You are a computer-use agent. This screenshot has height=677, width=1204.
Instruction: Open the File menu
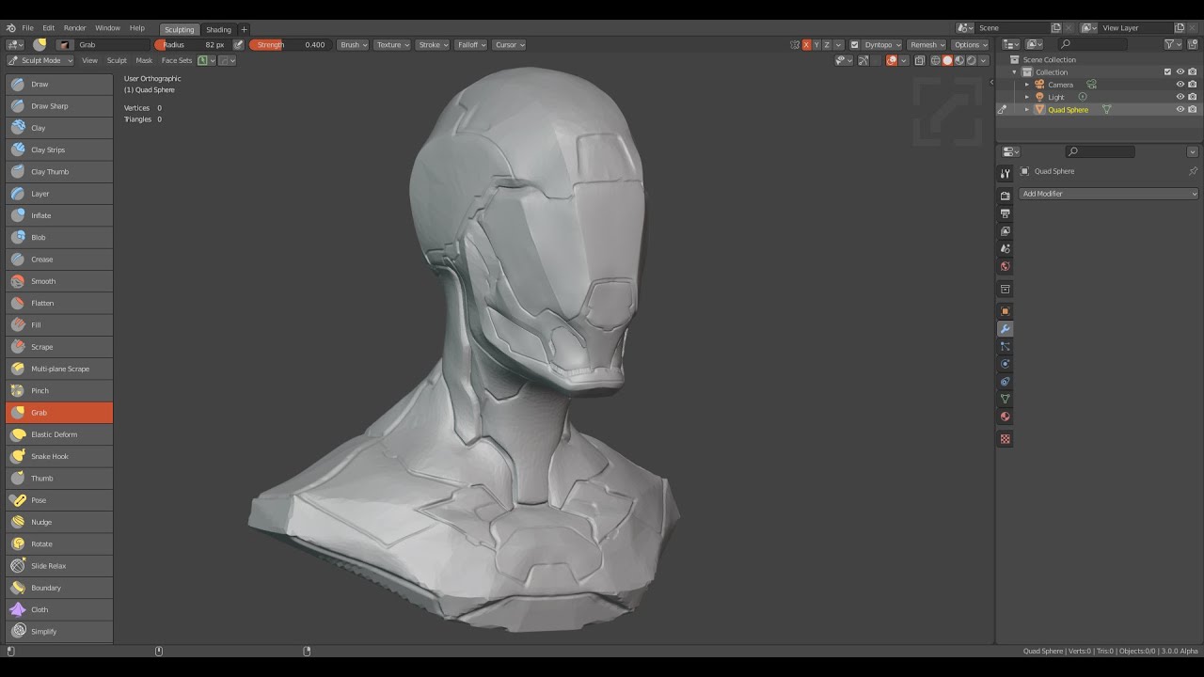(x=28, y=28)
